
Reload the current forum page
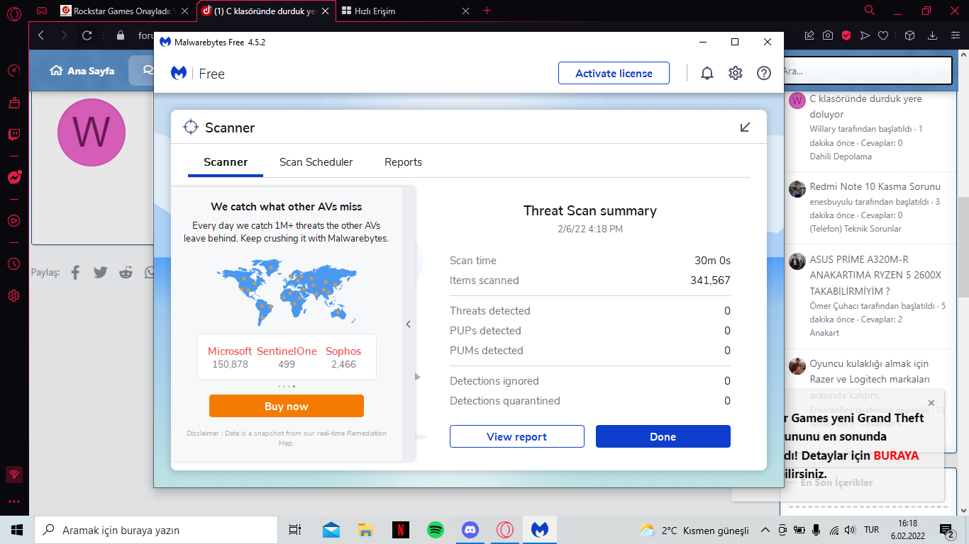click(87, 35)
